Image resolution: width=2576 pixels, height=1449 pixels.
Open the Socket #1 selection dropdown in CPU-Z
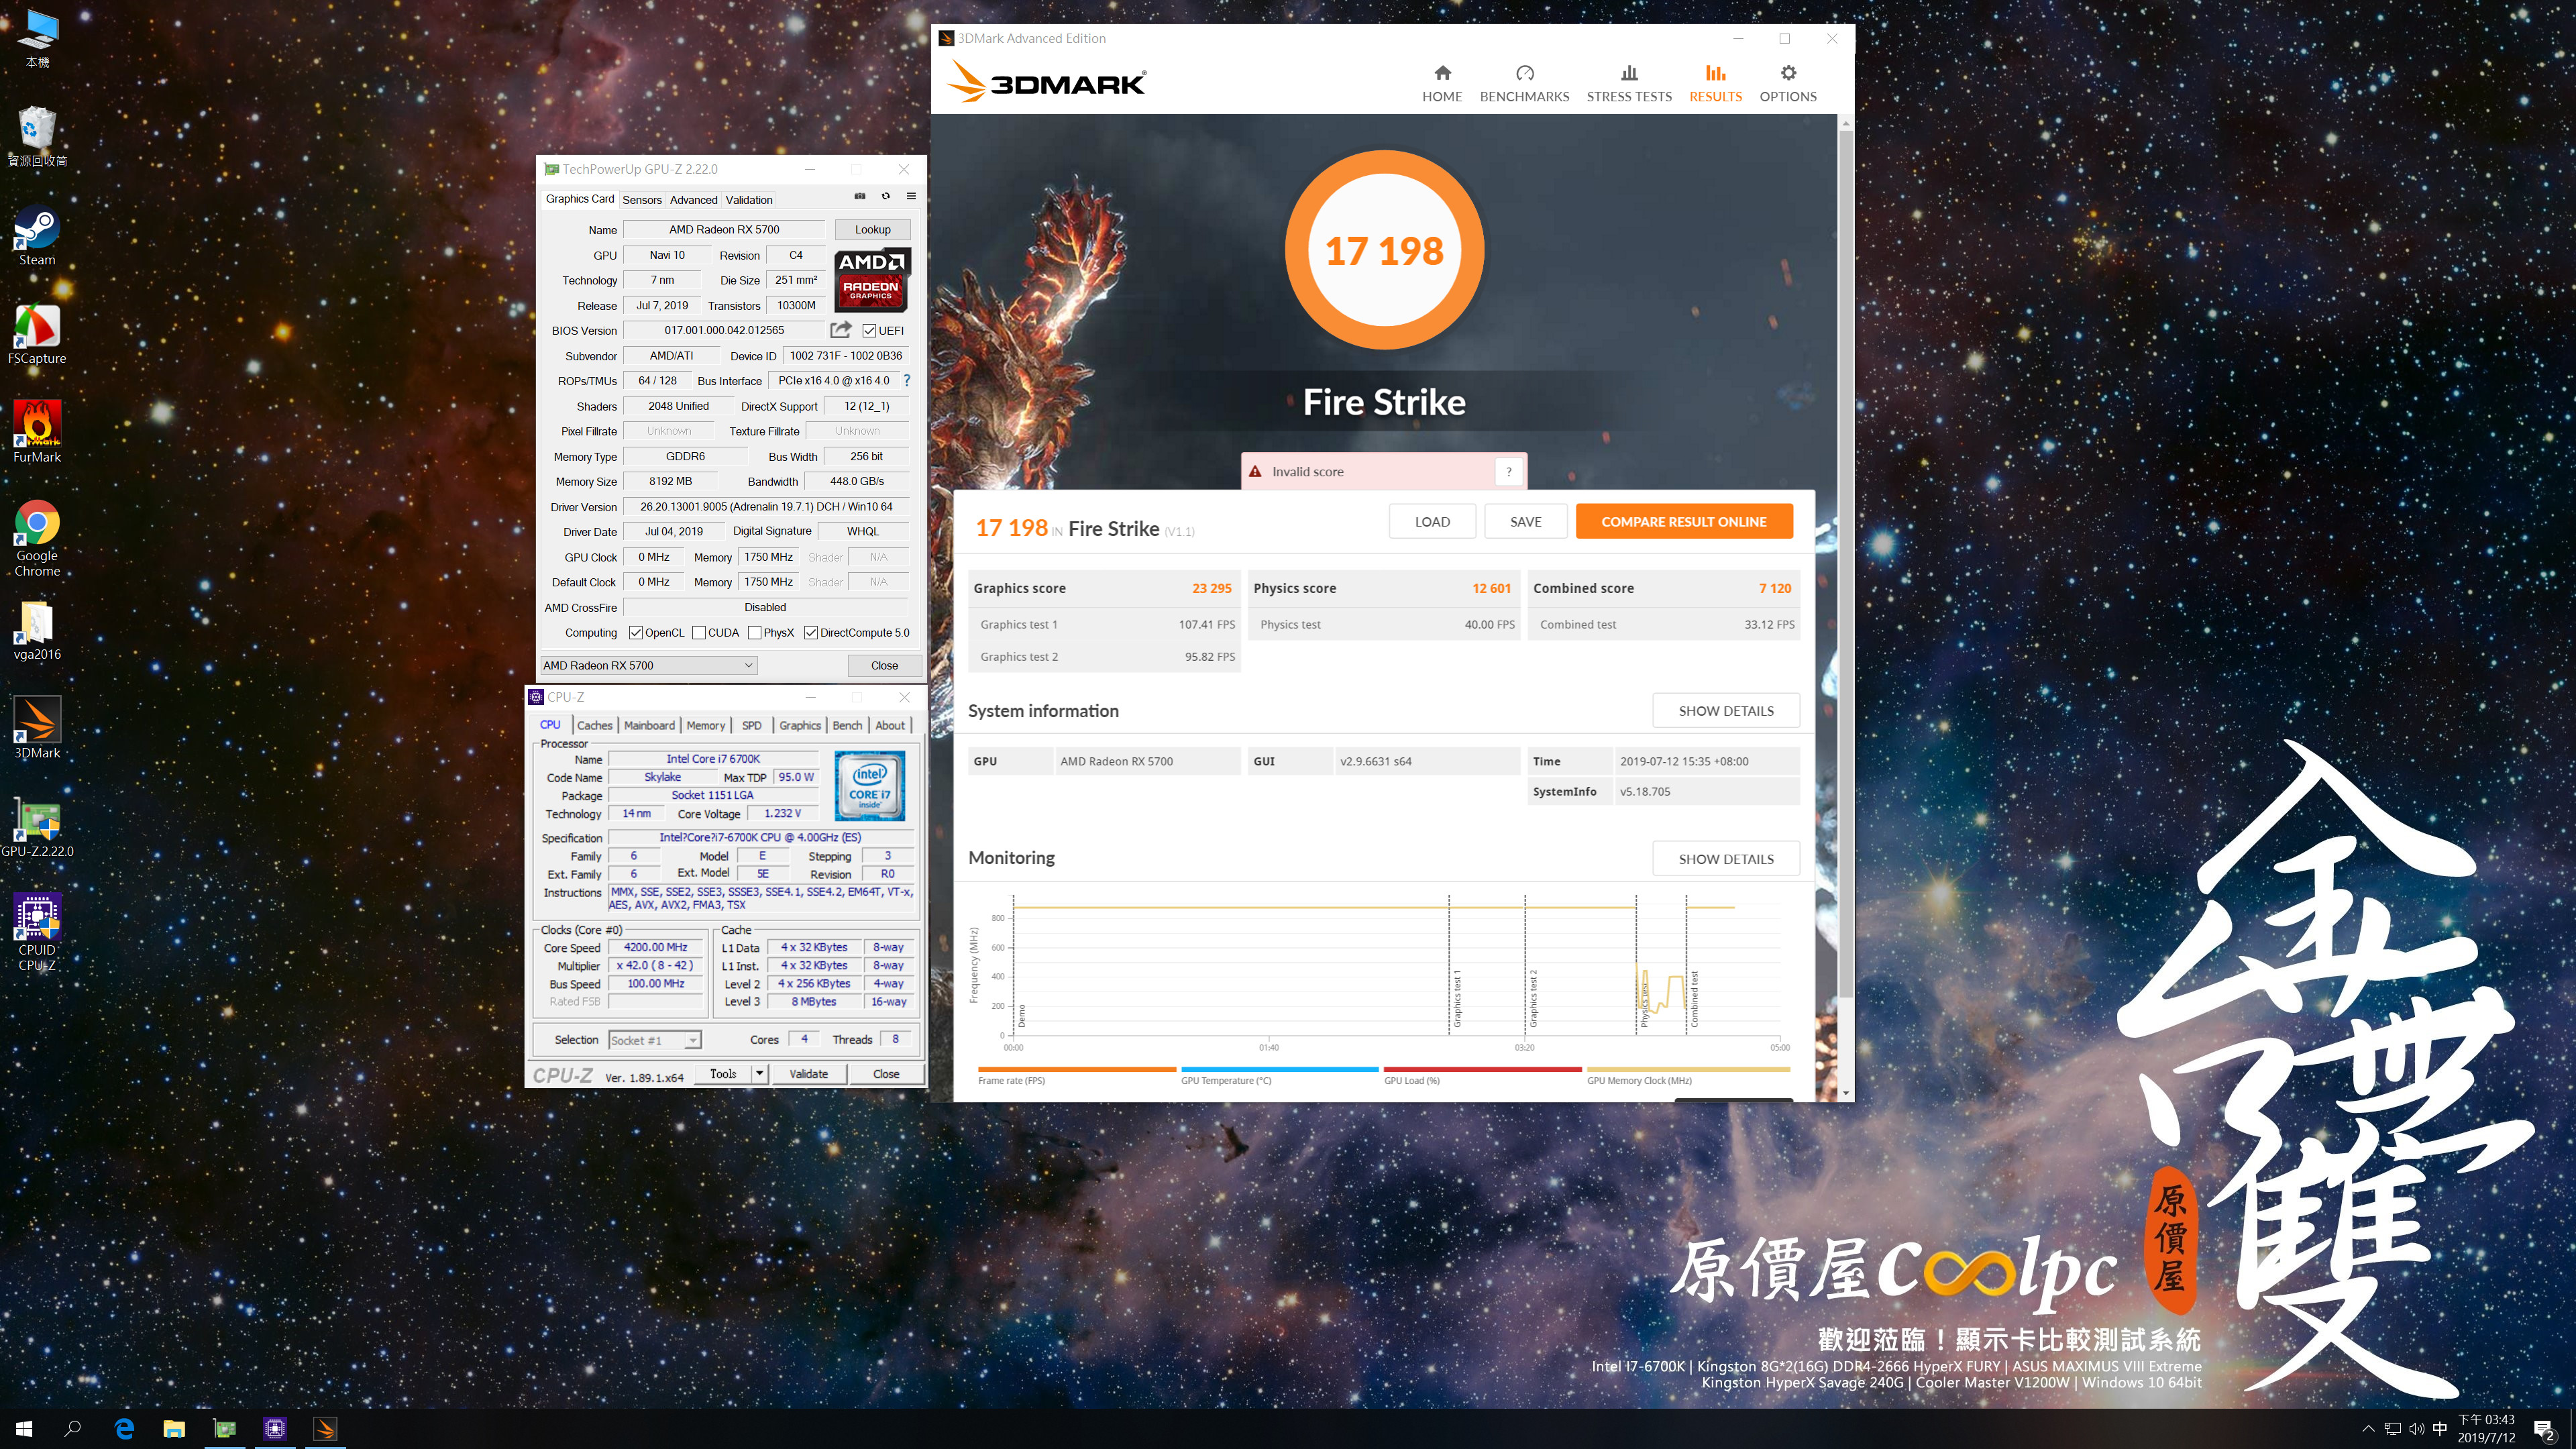click(655, 1040)
